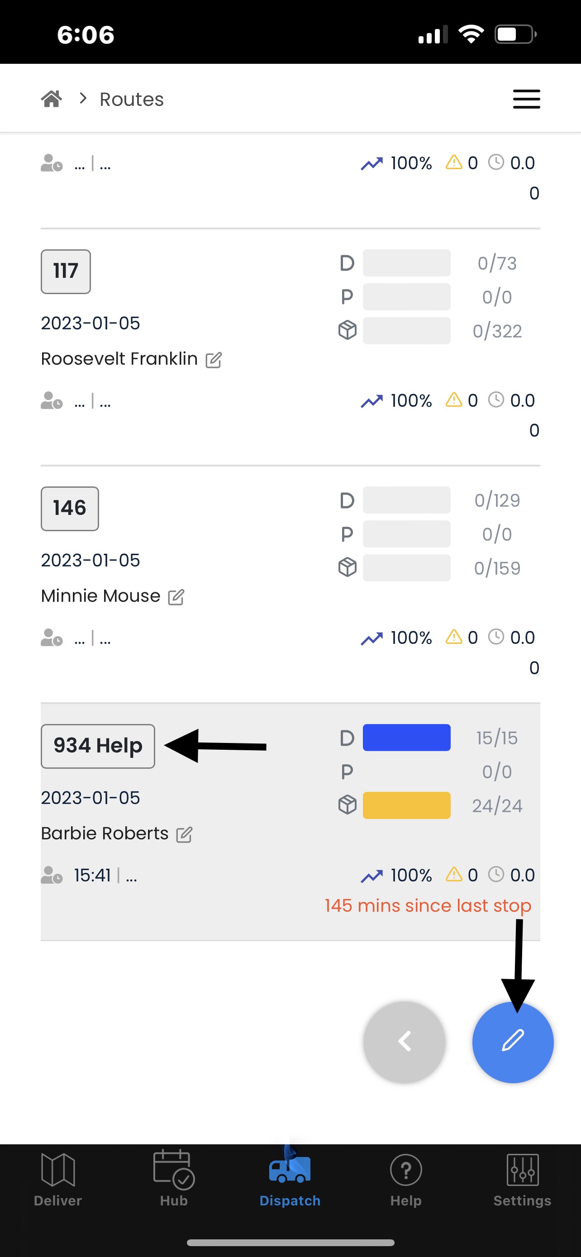
Task: Click the yellow package progress bar on 934
Action: [406, 805]
